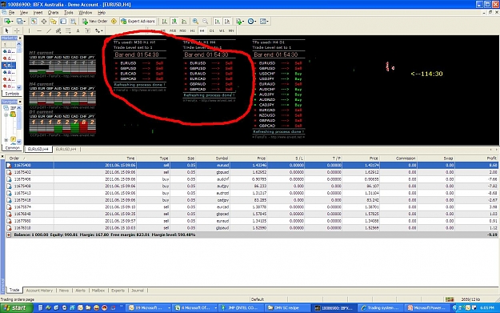This screenshot has width=500, height=313.
Task: Click Navigator scrollbar up arrow
Action: tap(19, 108)
